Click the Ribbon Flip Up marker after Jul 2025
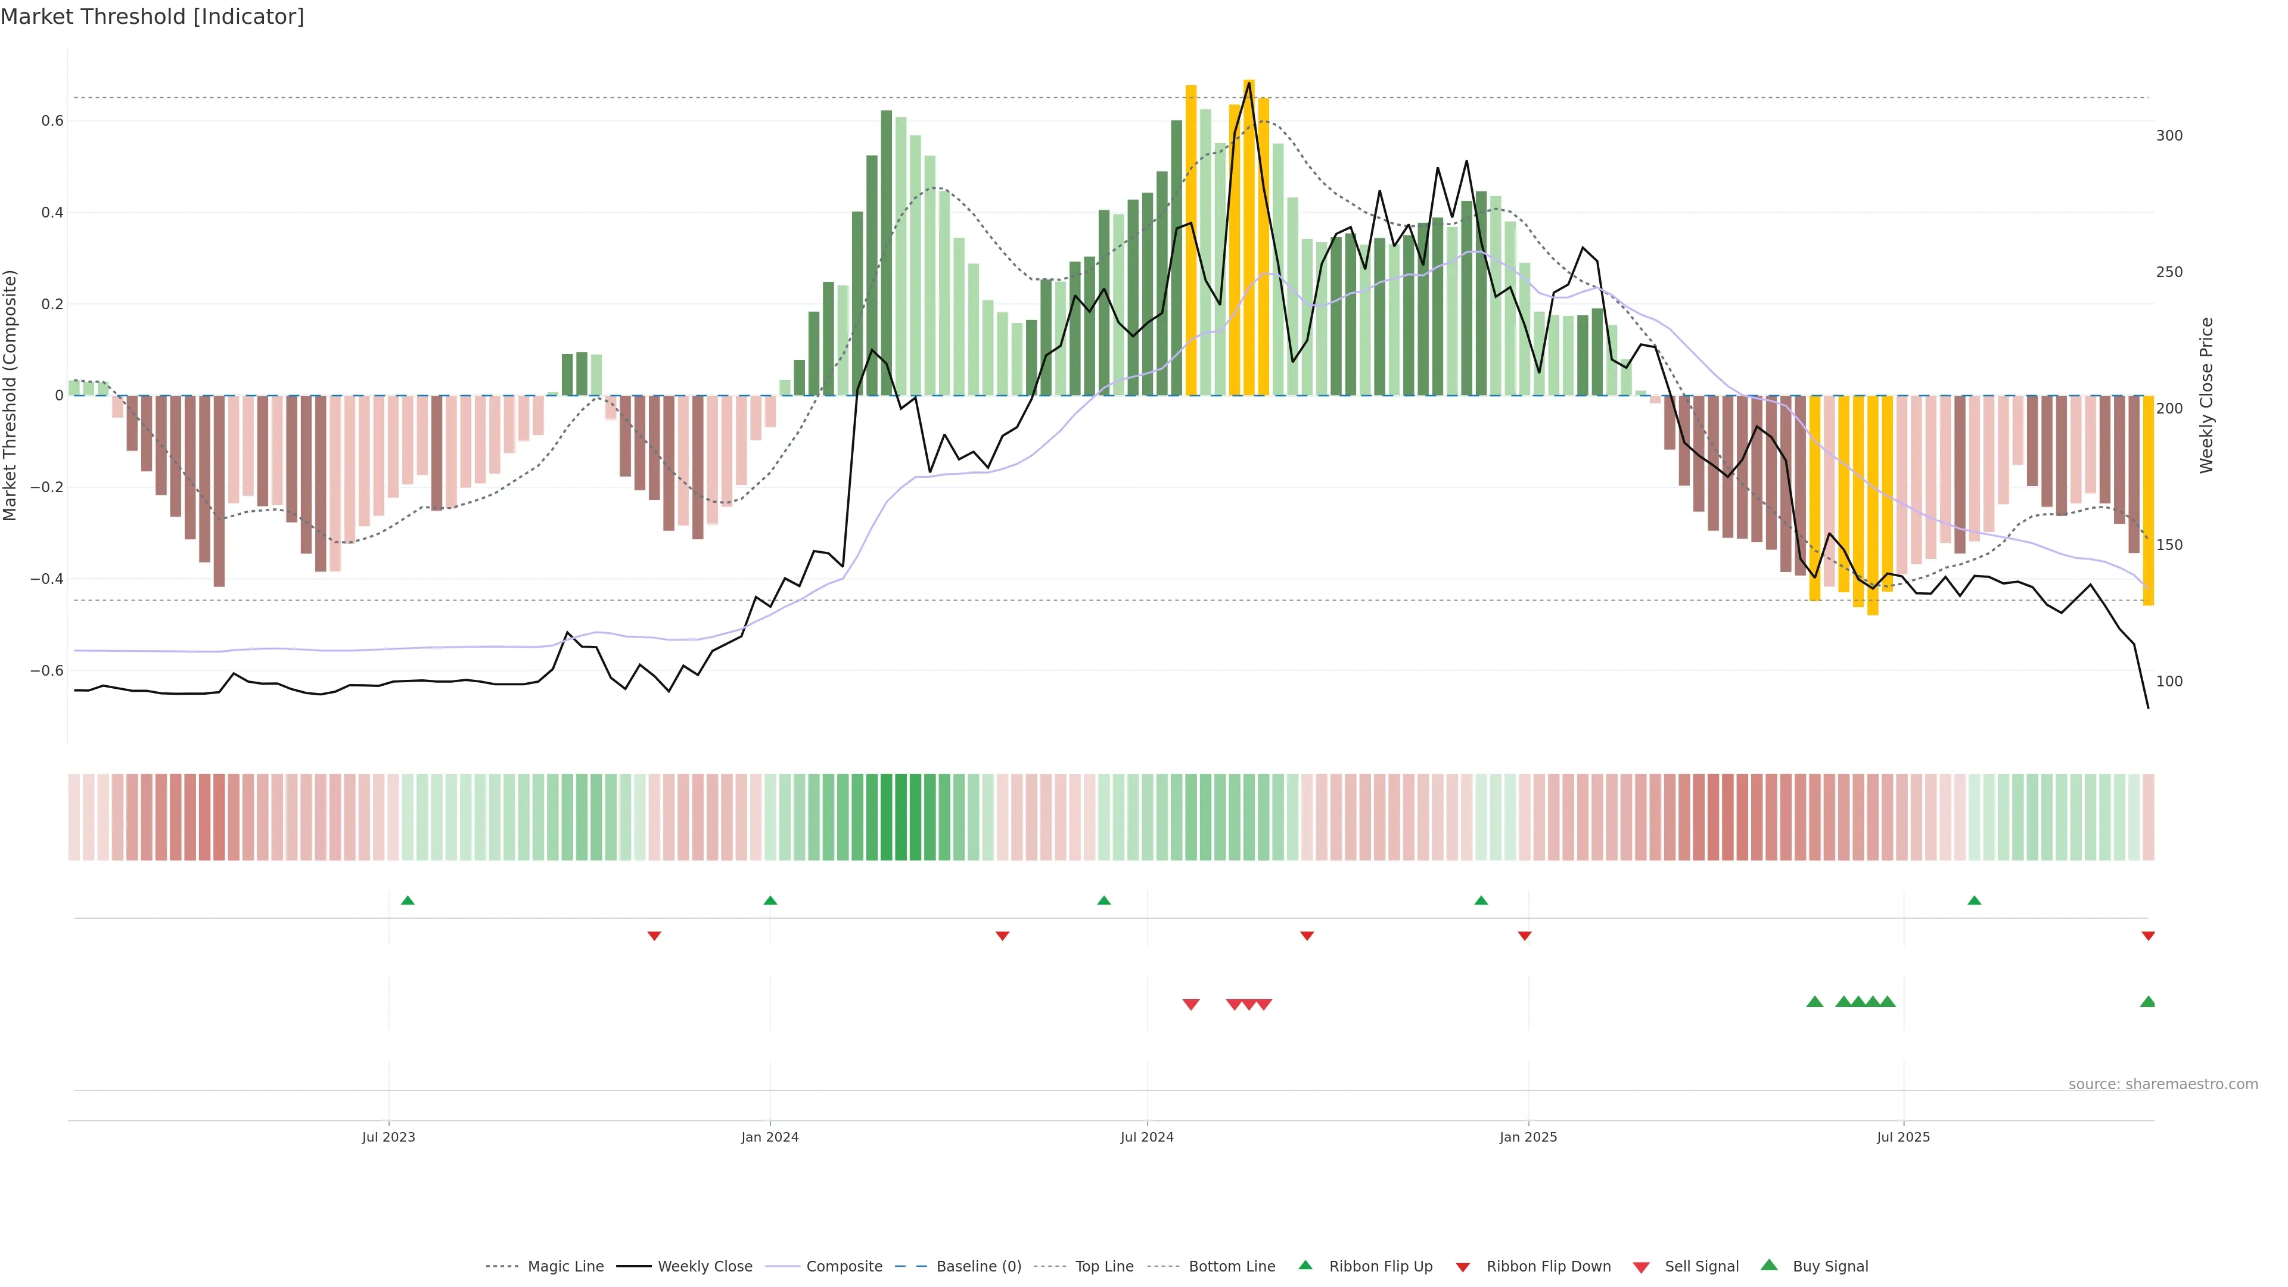The width and height of the screenshot is (2288, 1287). tap(1973, 901)
